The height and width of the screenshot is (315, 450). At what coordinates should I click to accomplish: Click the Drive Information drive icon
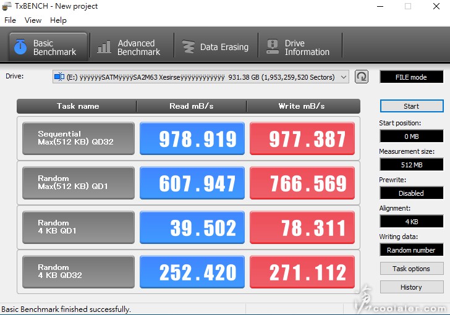coord(273,47)
